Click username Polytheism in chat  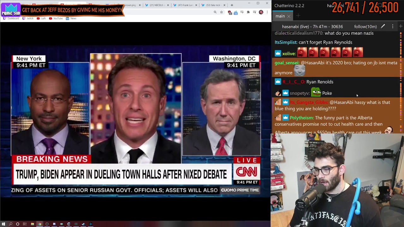(x=301, y=118)
